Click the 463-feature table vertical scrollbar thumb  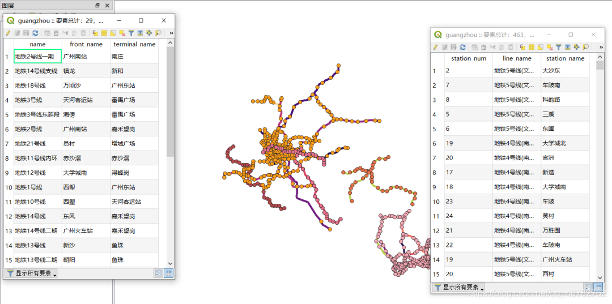tap(600, 65)
